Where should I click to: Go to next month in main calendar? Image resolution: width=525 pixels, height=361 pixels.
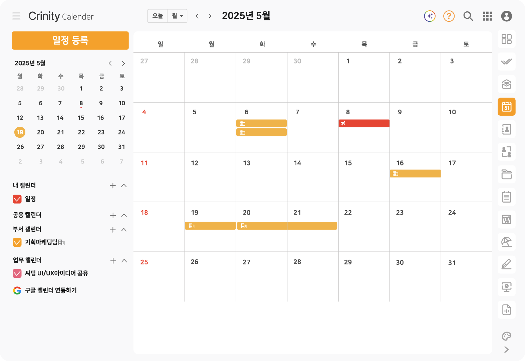(210, 16)
